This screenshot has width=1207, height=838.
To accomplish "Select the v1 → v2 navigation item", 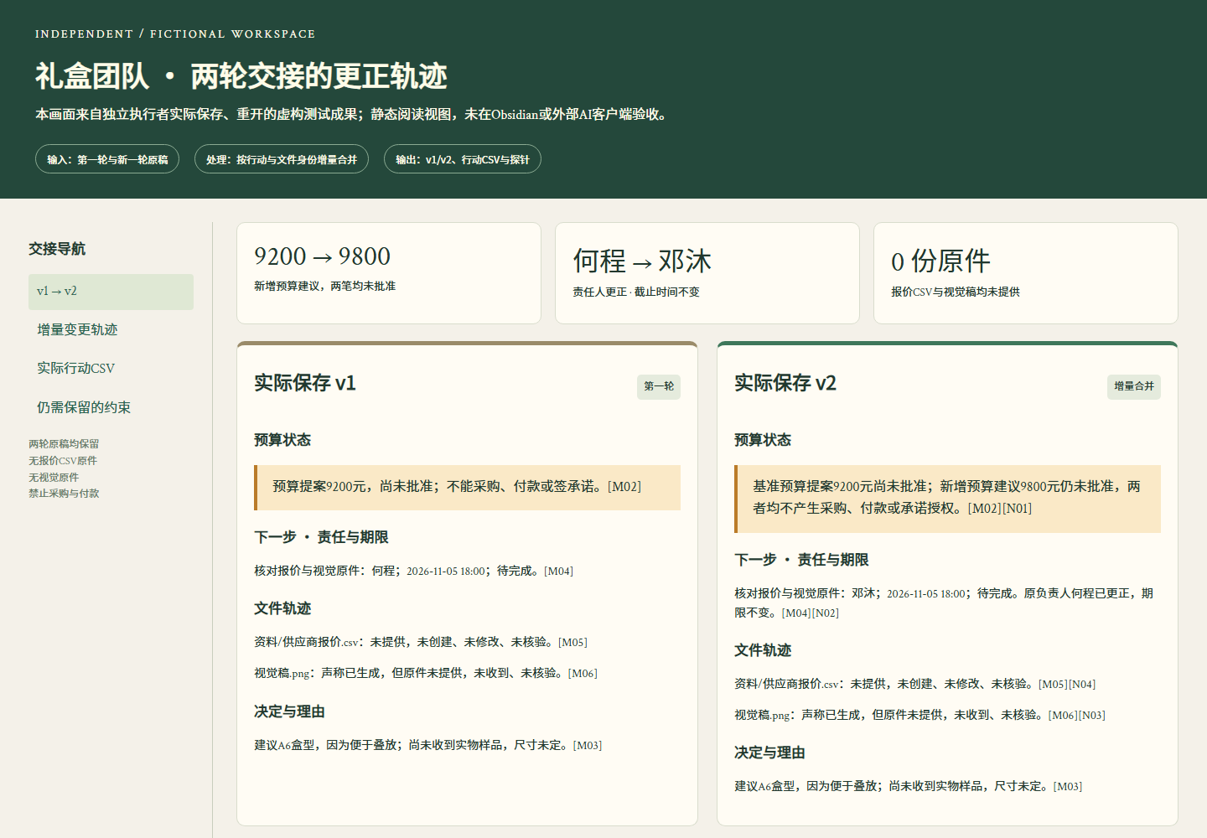I will (111, 292).
